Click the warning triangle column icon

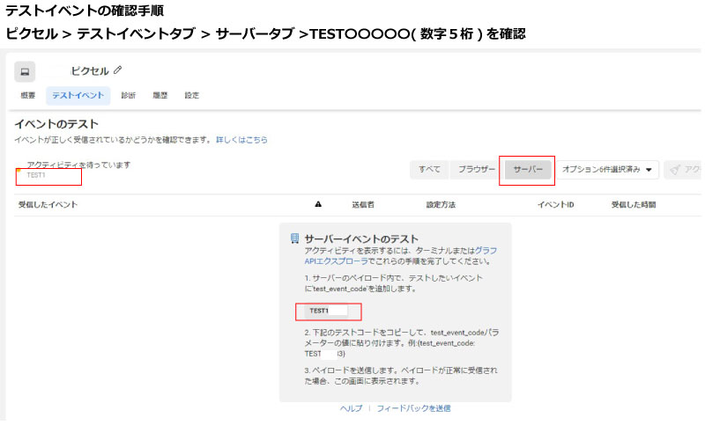pyautogui.click(x=318, y=204)
